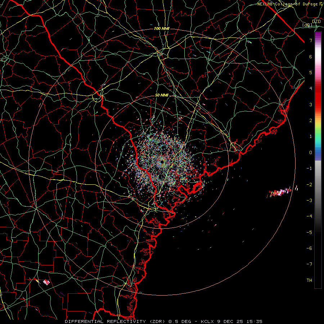Viewport: 324px width, 324px height.
Task: Click the "7" value on the color scale
Action: point(311,40)
